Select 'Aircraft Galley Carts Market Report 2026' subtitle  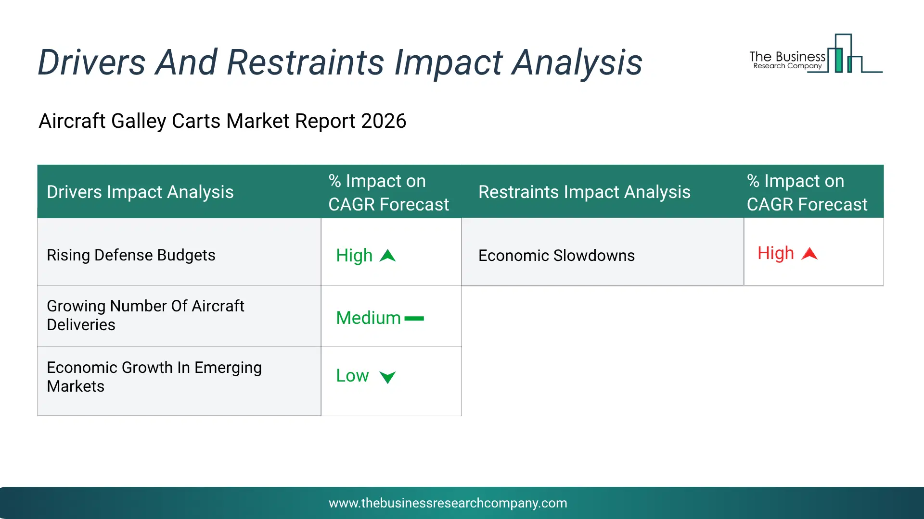pyautogui.click(x=222, y=121)
